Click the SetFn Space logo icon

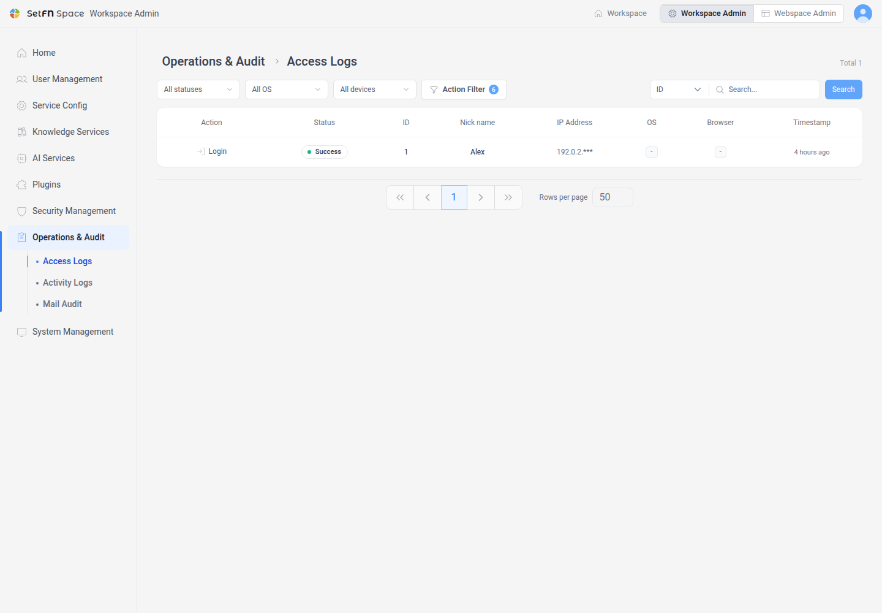(x=15, y=13)
